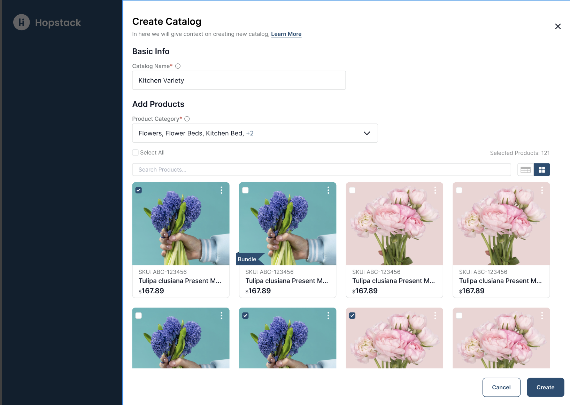Open three-dot menu on first product card
Image resolution: width=570 pixels, height=405 pixels.
pos(222,190)
